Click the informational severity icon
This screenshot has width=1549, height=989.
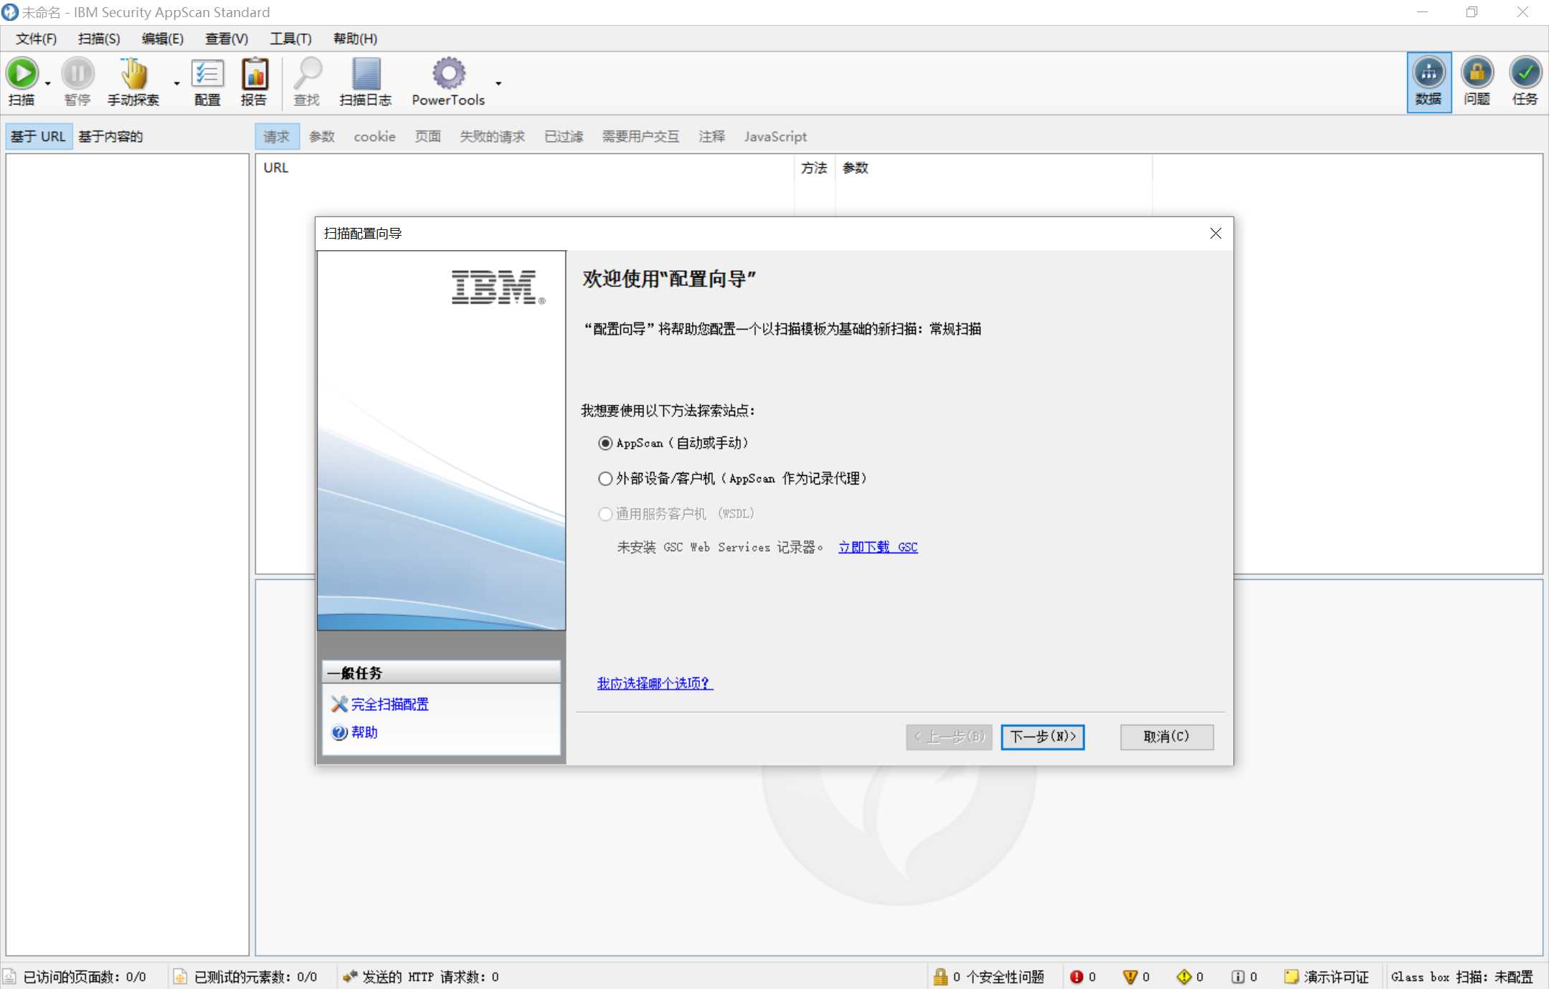1238,977
